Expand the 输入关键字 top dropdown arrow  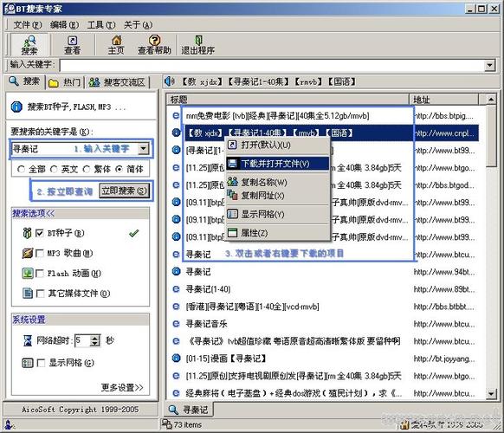point(489,65)
